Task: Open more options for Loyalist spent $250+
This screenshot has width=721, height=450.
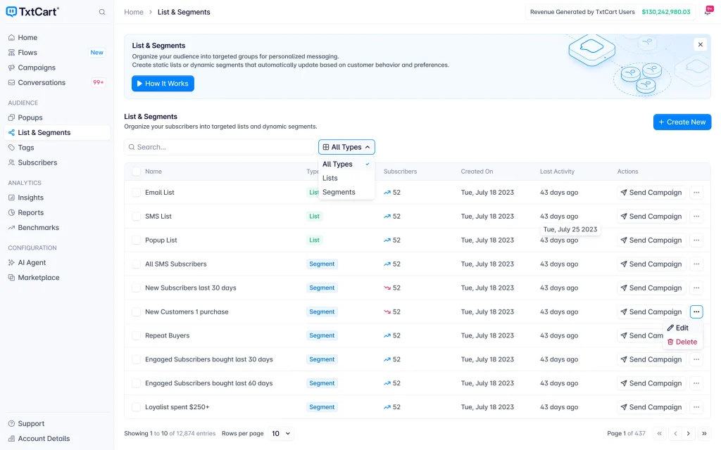Action: (x=696, y=407)
